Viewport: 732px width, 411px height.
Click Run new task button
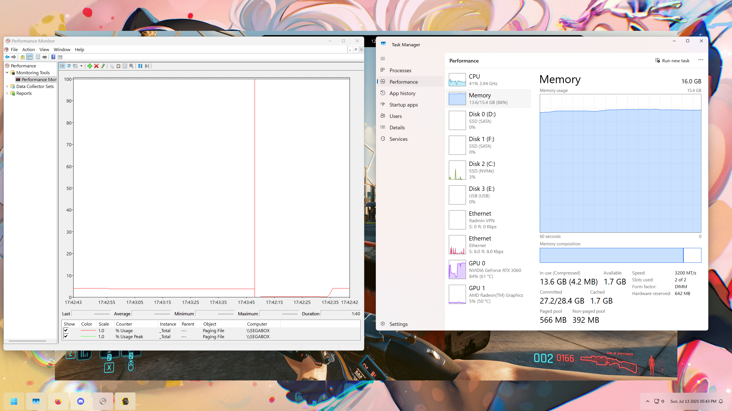click(673, 61)
